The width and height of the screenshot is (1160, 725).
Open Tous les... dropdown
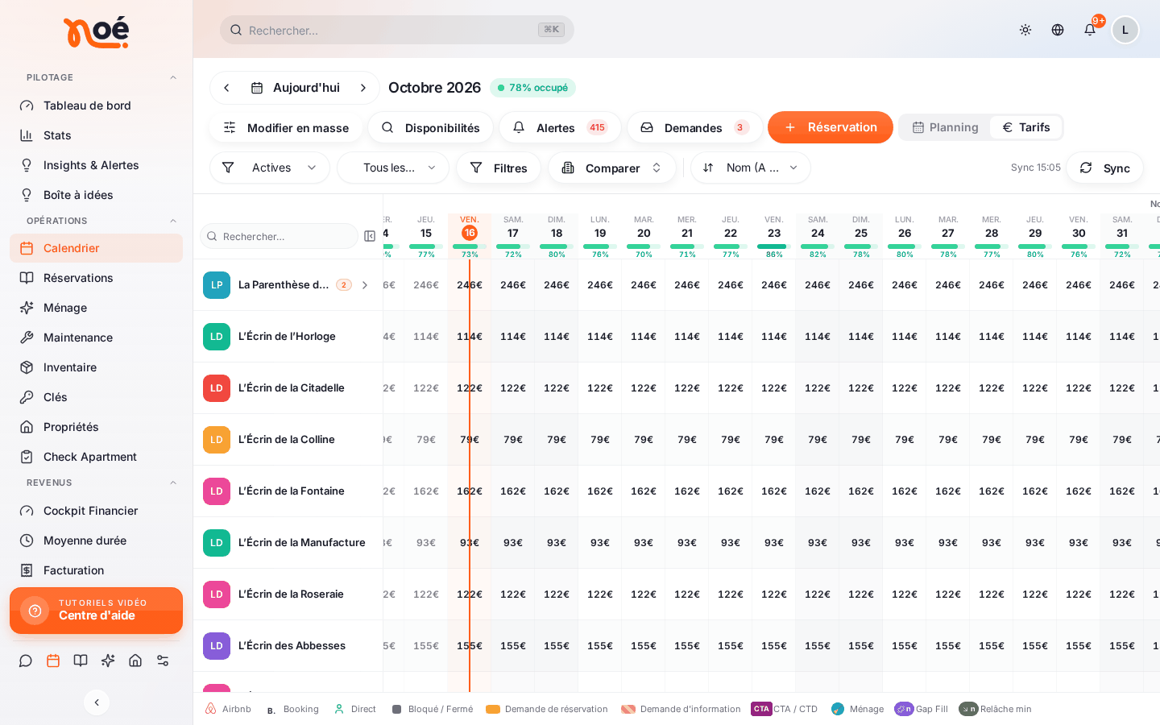click(x=393, y=168)
